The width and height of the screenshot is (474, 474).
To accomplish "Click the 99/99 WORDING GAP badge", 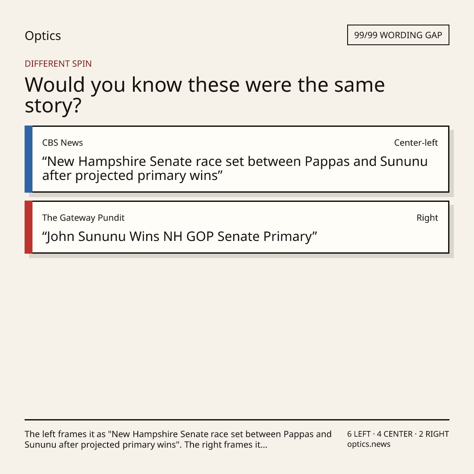I will coord(398,35).
